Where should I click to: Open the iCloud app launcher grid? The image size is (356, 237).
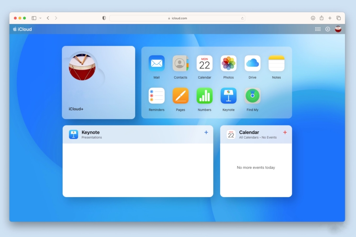pos(318,29)
